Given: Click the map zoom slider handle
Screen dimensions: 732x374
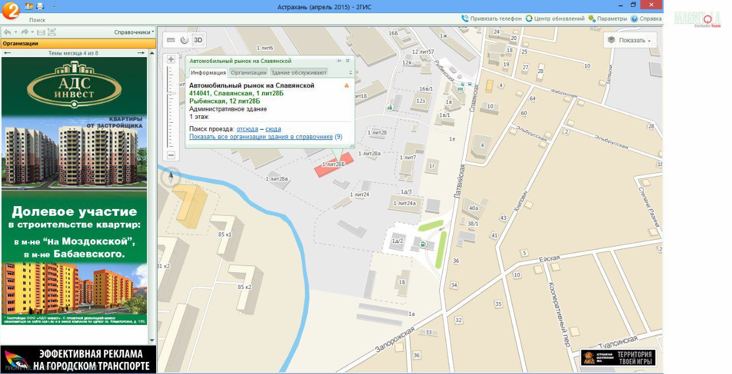Looking at the screenshot, I should [171, 93].
